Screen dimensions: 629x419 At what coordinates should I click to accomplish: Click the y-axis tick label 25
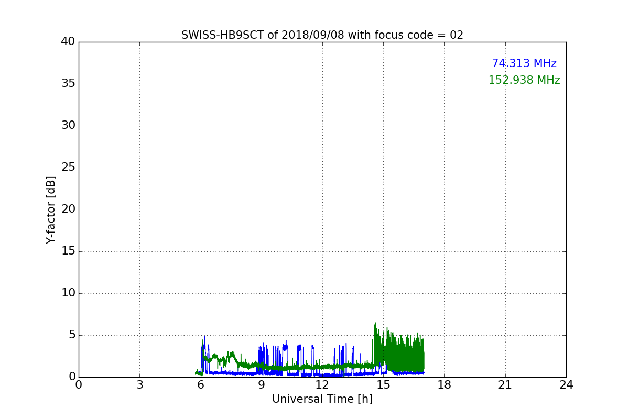[68, 168]
